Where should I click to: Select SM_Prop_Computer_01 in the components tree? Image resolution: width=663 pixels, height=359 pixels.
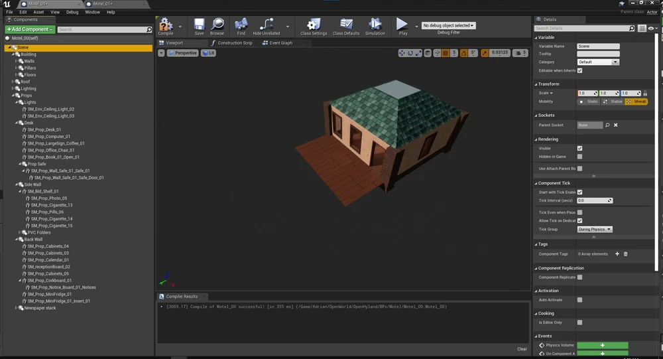(x=48, y=137)
